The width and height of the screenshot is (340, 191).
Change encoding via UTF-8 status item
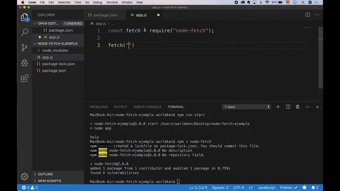pyautogui.click(x=239, y=187)
